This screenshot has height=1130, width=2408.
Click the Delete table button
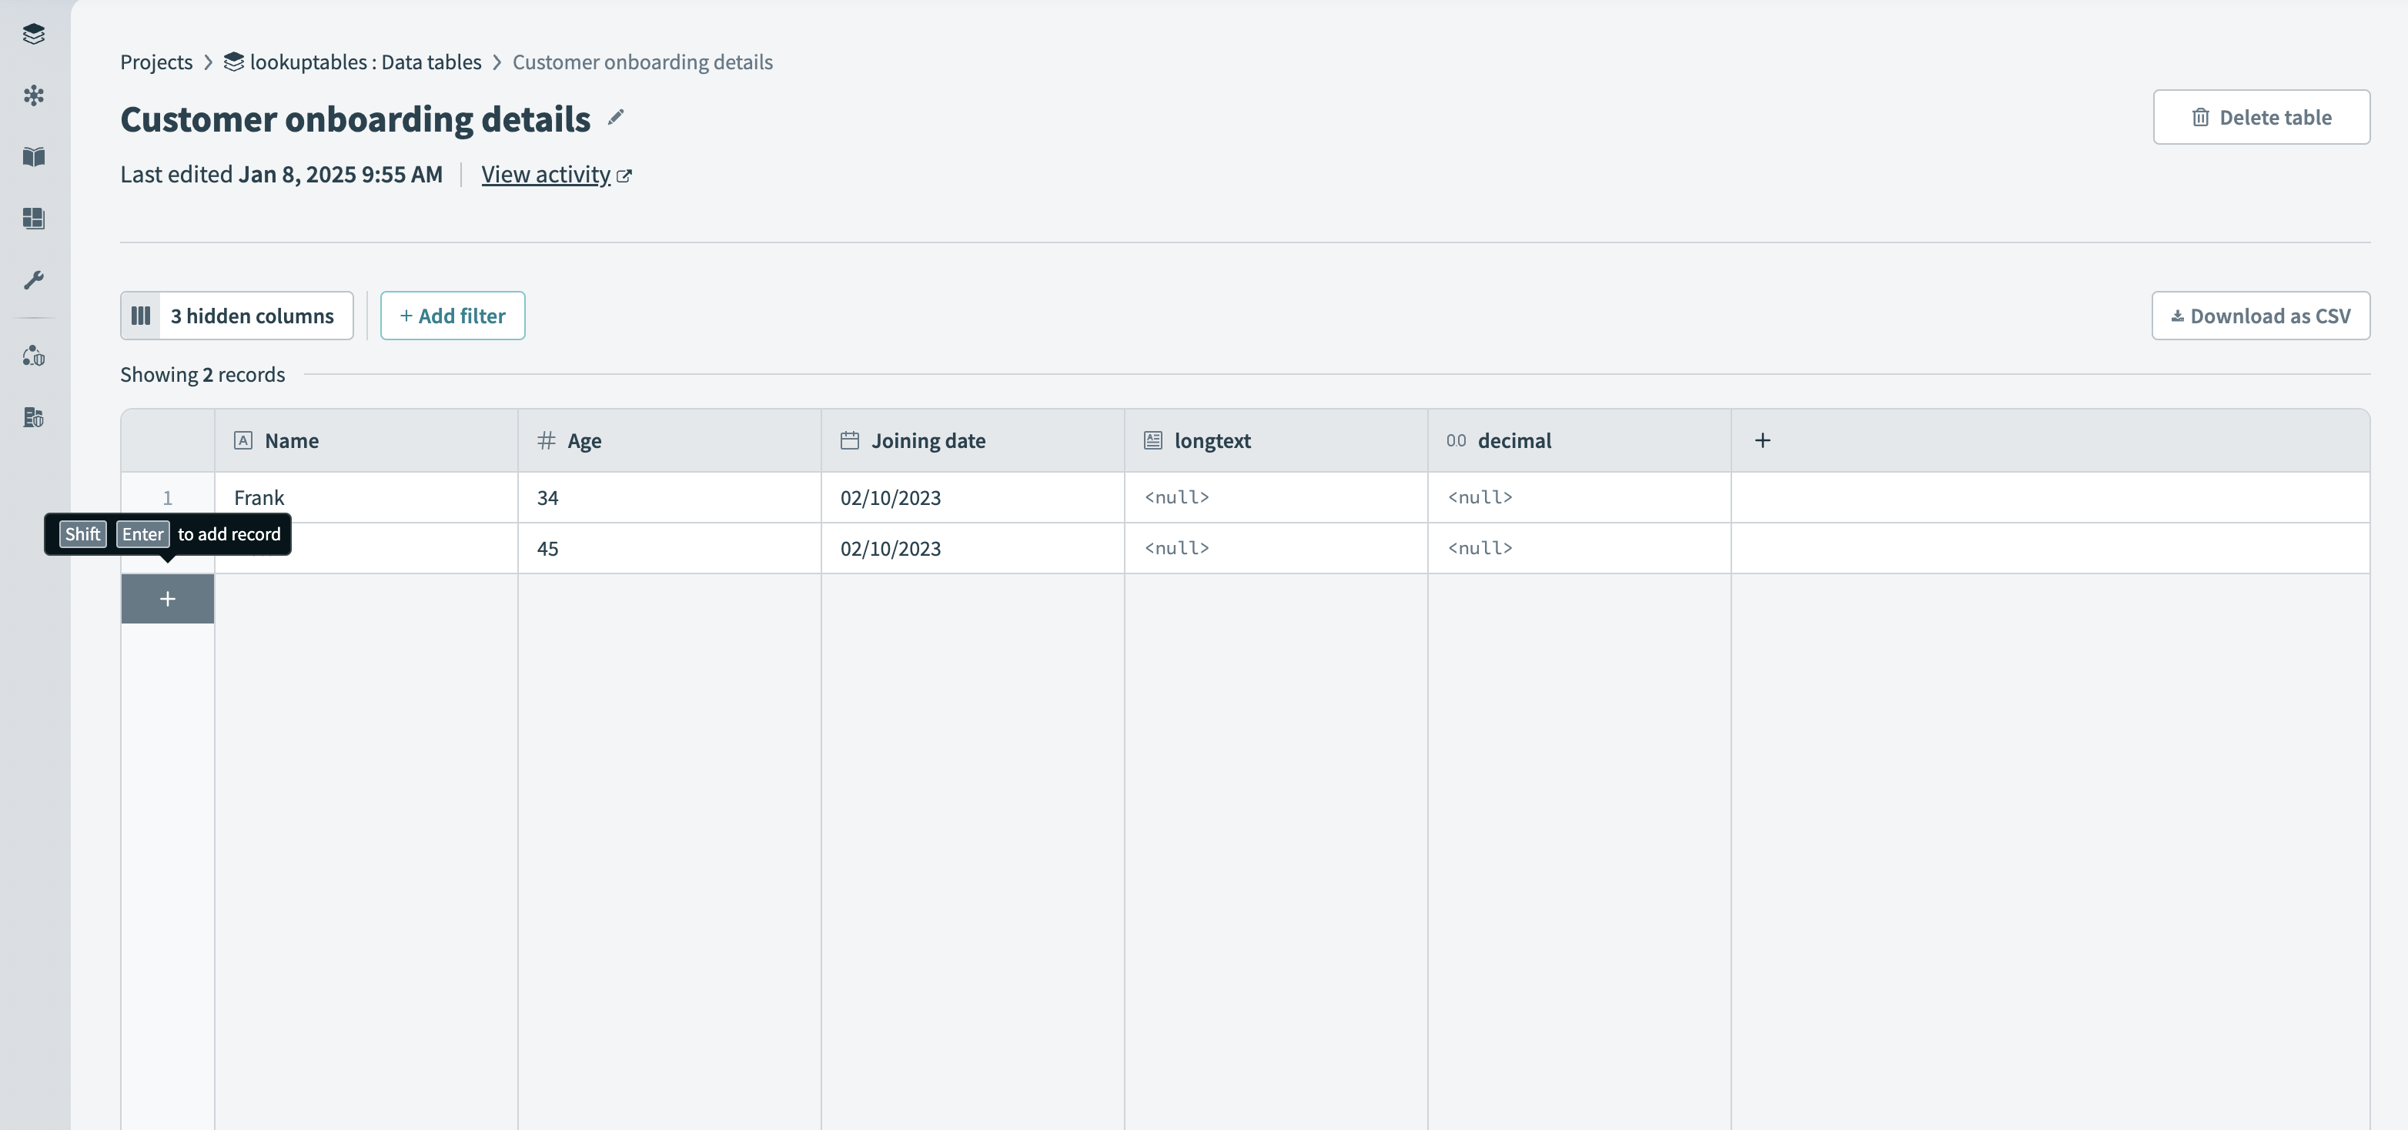(2261, 117)
